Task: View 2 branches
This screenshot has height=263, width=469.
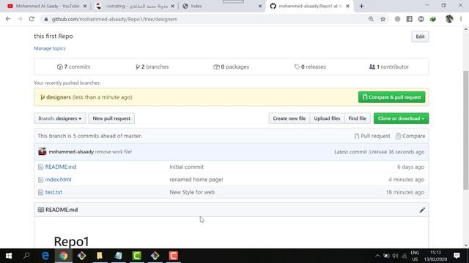Action: pos(152,66)
